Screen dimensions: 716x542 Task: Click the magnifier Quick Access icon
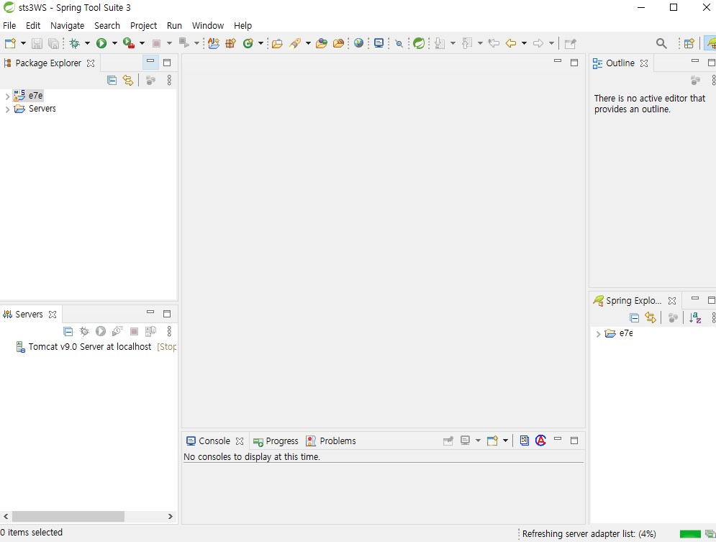click(x=661, y=43)
